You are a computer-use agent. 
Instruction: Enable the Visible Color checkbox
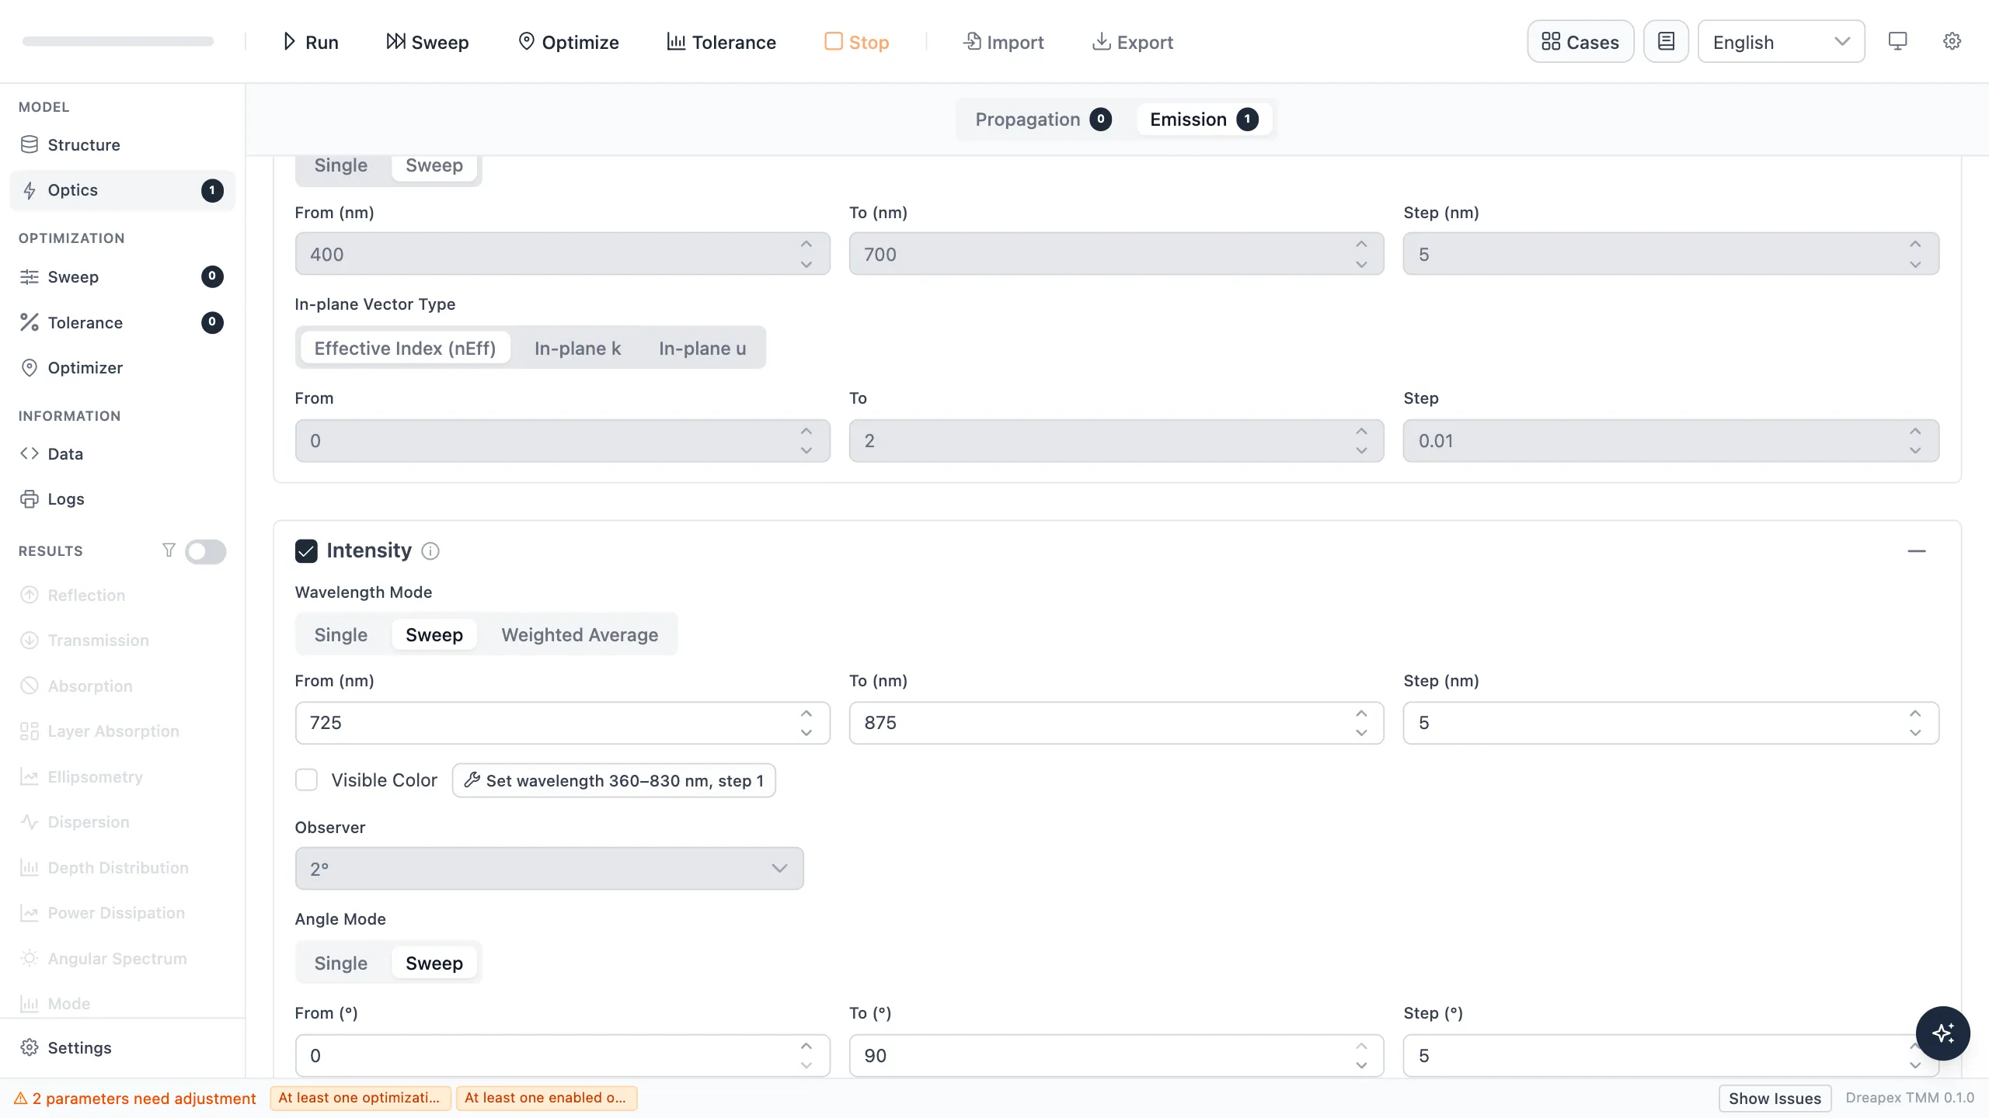(306, 780)
